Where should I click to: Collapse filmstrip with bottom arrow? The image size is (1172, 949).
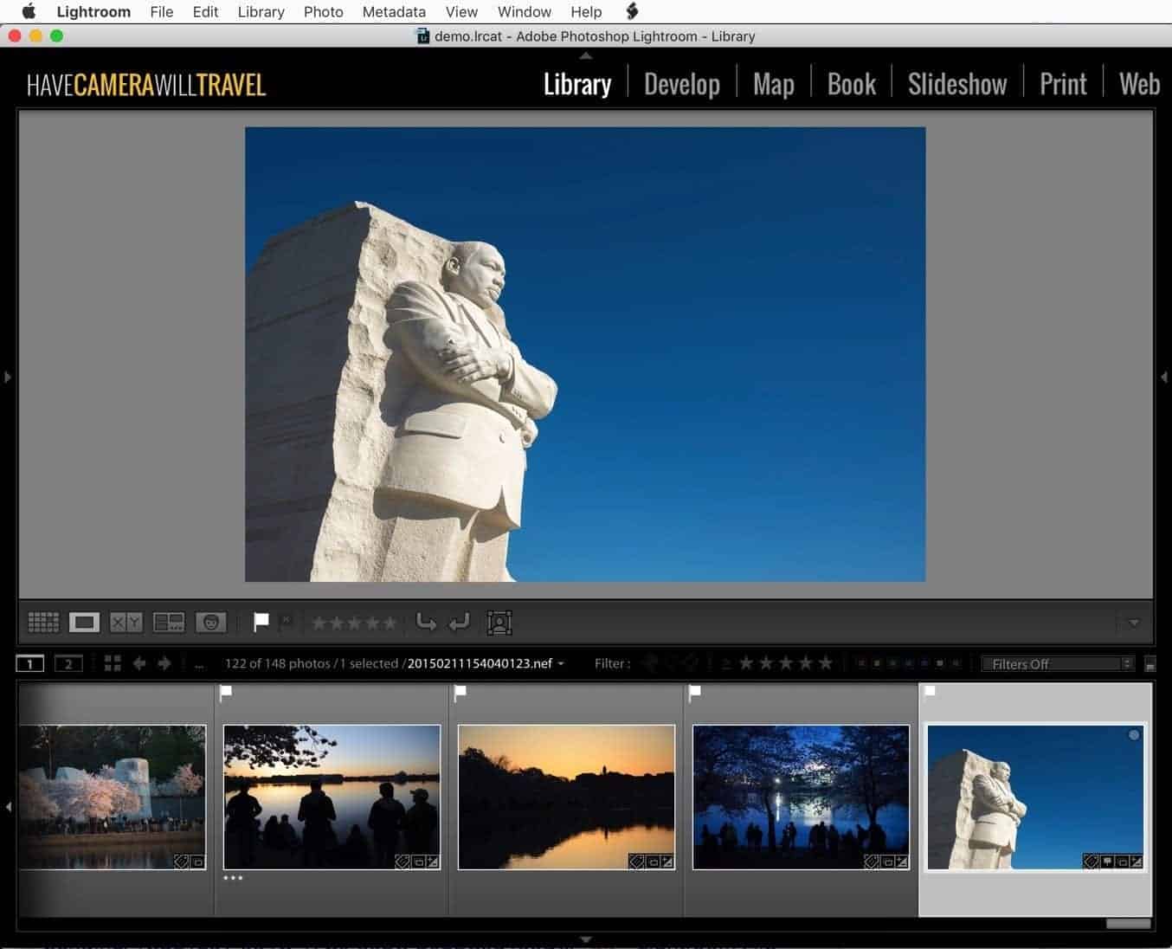(586, 939)
